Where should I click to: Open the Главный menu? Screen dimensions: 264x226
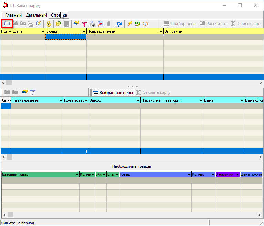click(x=13, y=15)
